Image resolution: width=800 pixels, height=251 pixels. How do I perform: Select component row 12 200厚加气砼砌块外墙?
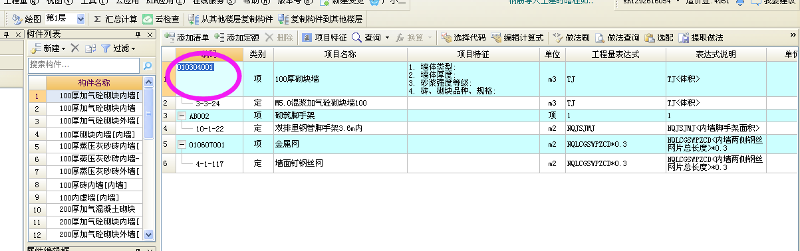pos(94,234)
